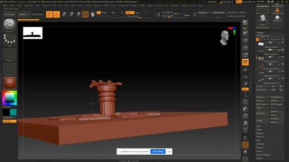Toggle the Edit mode button
289x162 pixels.
tap(49, 14)
